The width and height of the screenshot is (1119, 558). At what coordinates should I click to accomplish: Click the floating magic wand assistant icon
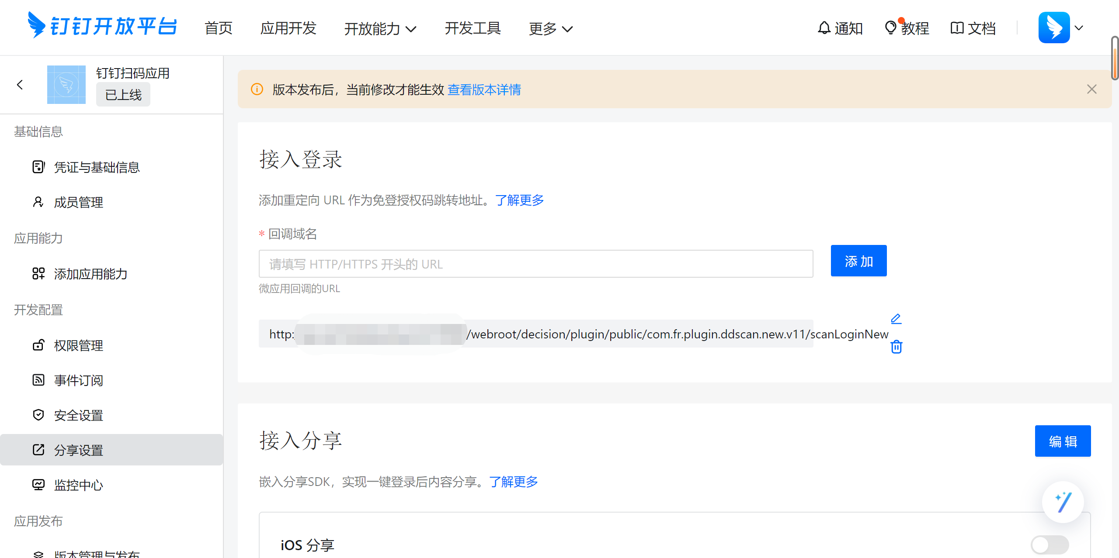tap(1063, 502)
